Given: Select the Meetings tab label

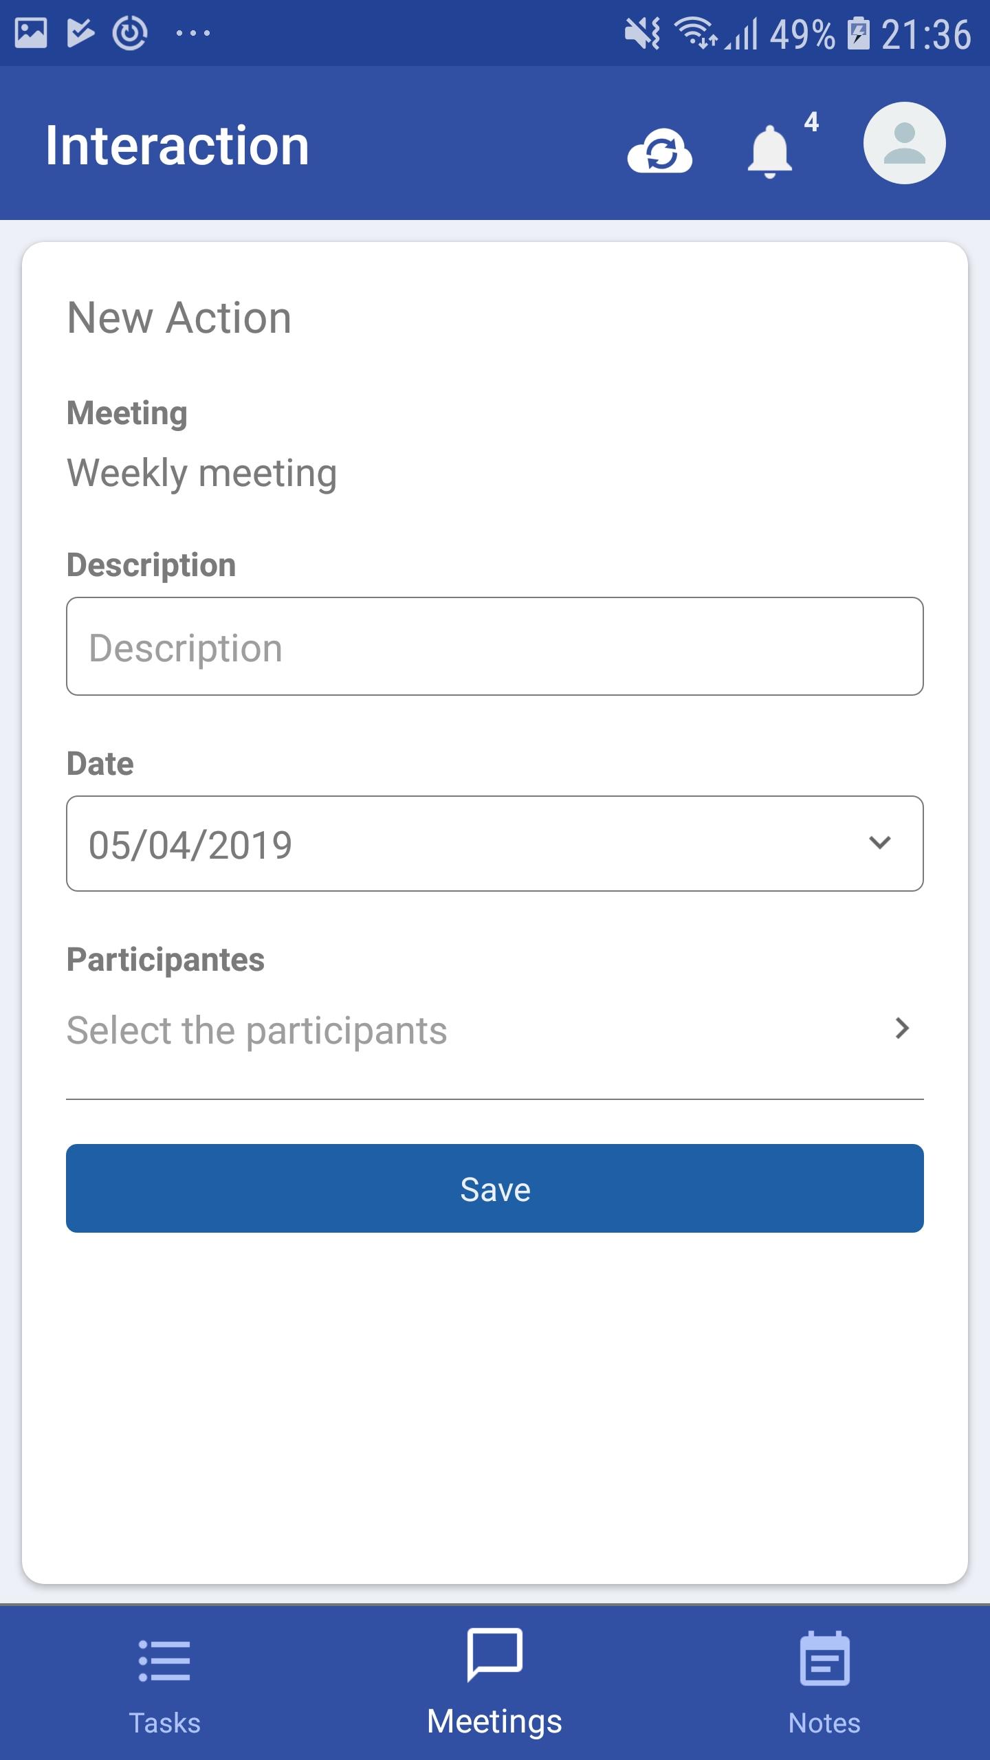Looking at the screenshot, I should 495,1721.
